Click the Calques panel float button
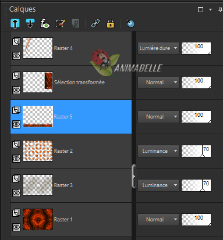The height and width of the screenshot is (240, 223). pyautogui.click(x=200, y=9)
